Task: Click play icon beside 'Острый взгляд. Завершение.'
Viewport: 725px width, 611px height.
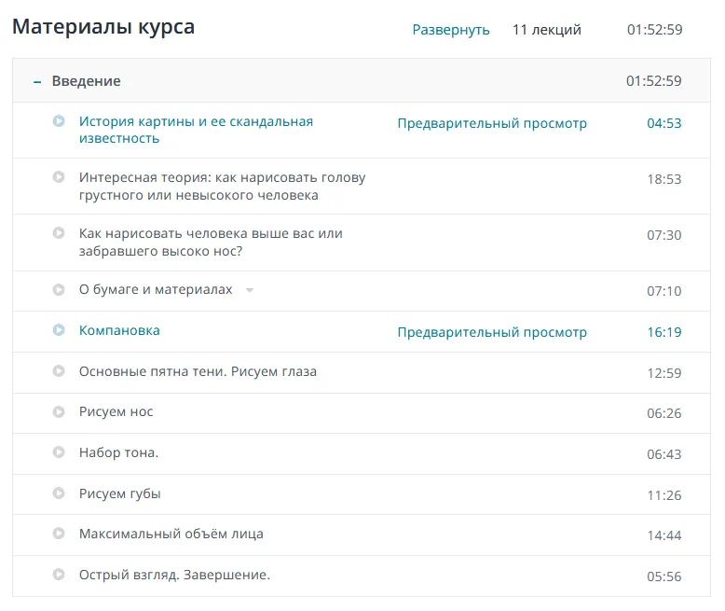Action: 59,575
